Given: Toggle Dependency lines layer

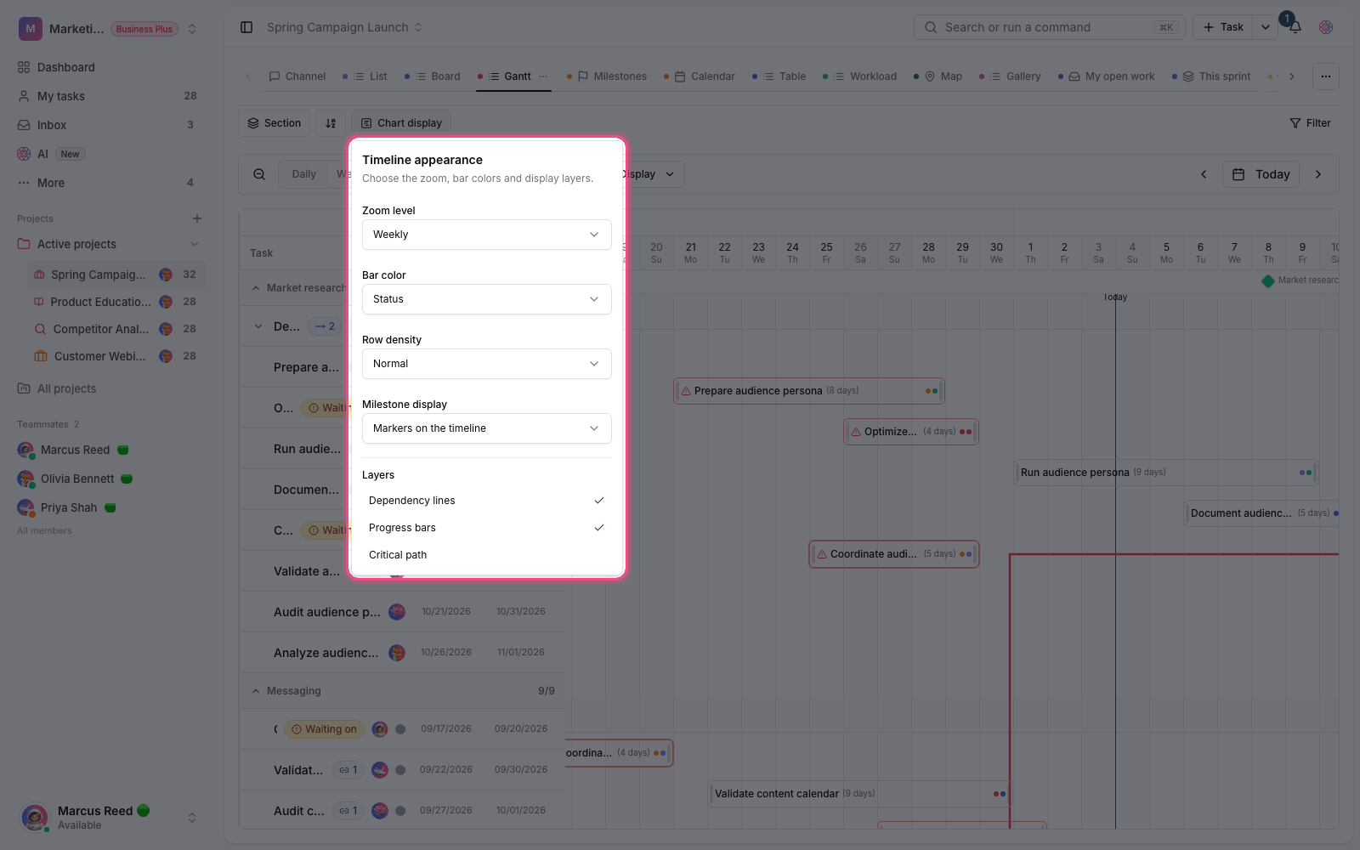Looking at the screenshot, I should pos(486,501).
